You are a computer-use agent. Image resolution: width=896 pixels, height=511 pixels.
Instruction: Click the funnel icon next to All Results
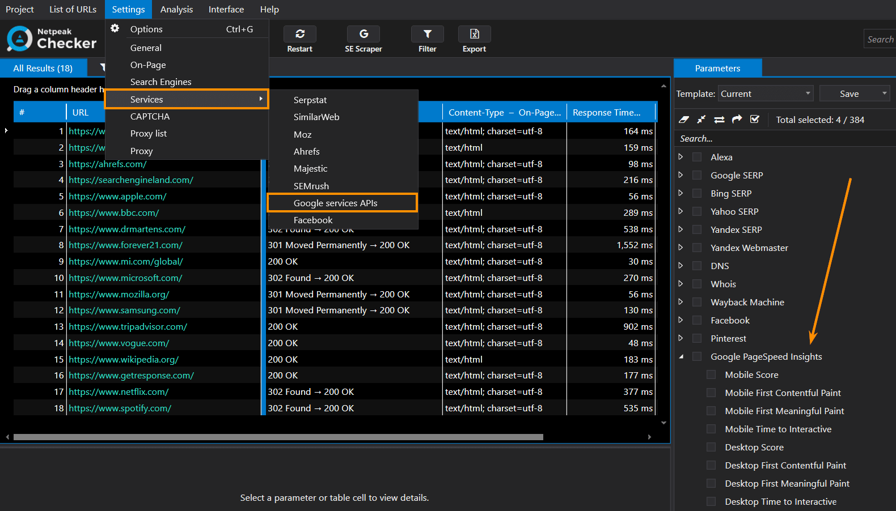tap(103, 68)
